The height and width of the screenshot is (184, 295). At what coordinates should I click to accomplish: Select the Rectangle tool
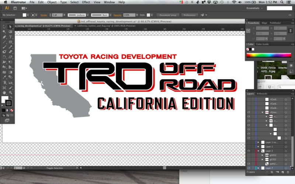pyautogui.click(x=10, y=42)
